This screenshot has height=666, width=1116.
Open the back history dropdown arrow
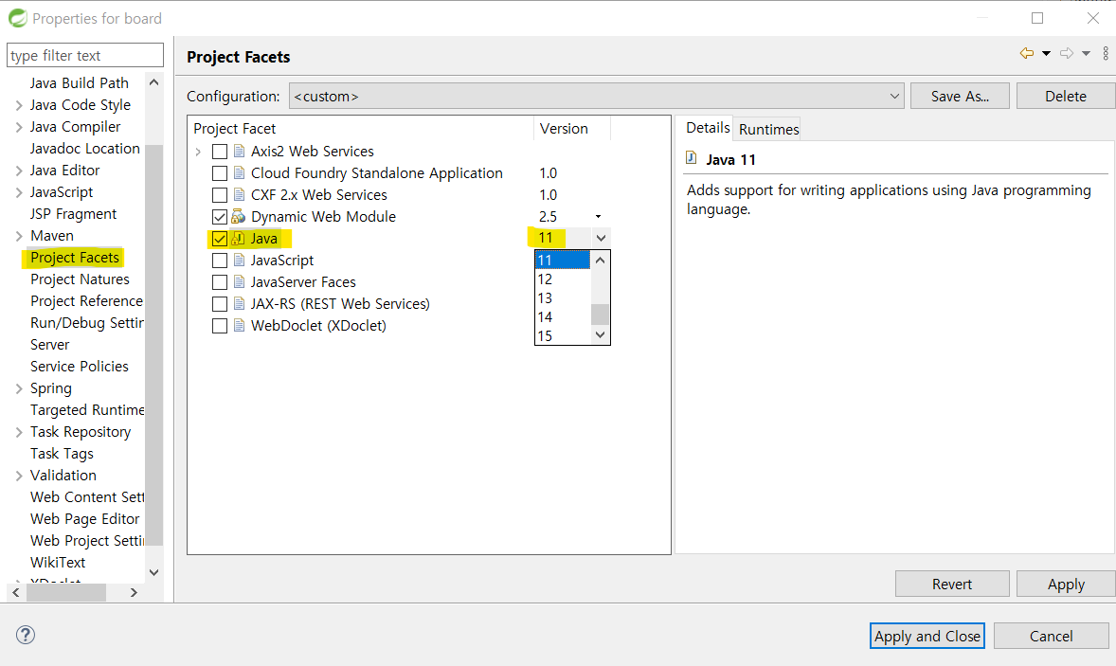(1046, 53)
